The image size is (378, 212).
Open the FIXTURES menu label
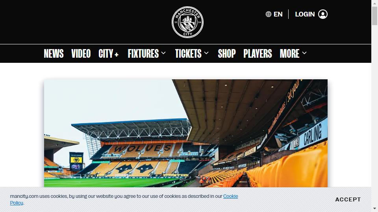click(x=143, y=53)
